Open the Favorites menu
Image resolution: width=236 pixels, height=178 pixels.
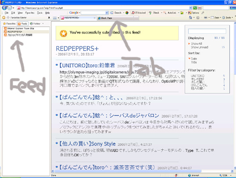(x=30, y=13)
